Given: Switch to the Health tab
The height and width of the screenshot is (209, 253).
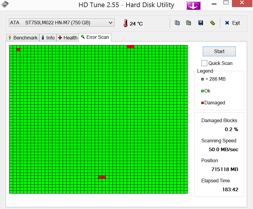Looking at the screenshot, I should pyautogui.click(x=68, y=38).
